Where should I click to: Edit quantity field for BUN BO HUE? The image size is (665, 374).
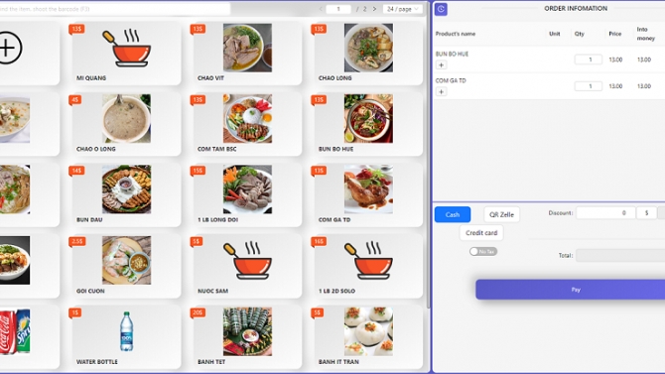click(x=589, y=60)
